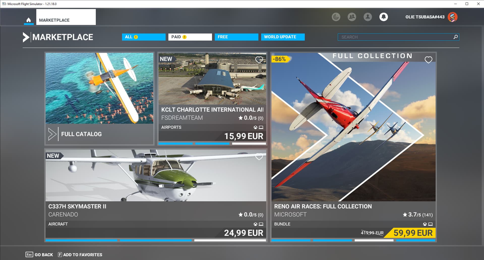Click the BUNDLE category label
This screenshot has height=260, width=484.
tap(282, 224)
